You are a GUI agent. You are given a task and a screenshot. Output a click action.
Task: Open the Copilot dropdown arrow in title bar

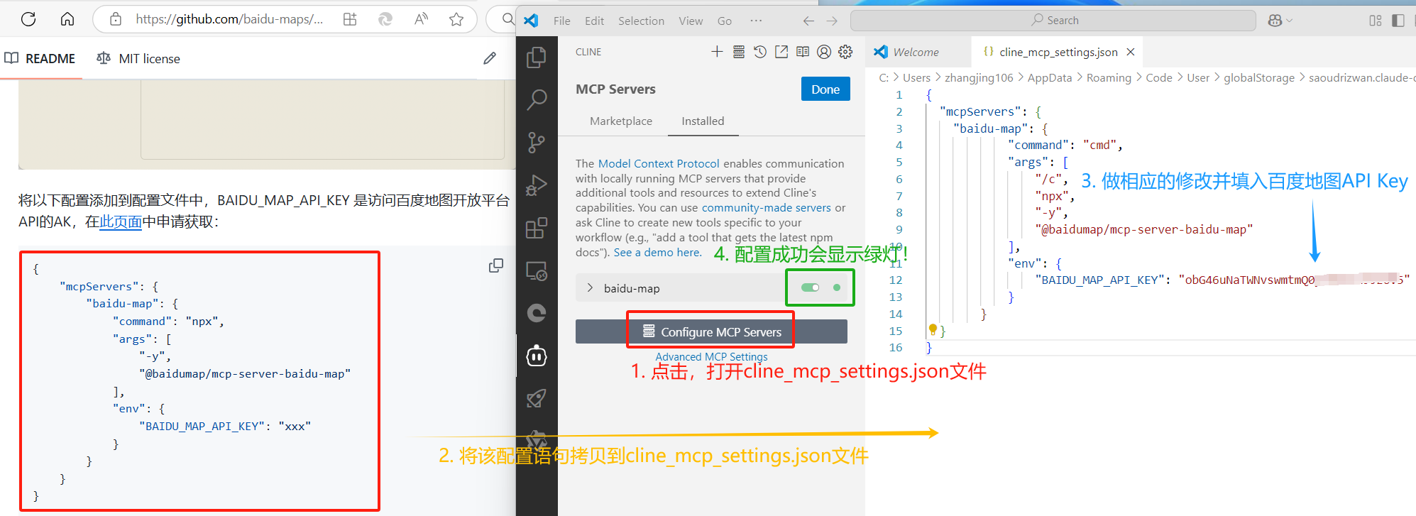coord(1290,21)
